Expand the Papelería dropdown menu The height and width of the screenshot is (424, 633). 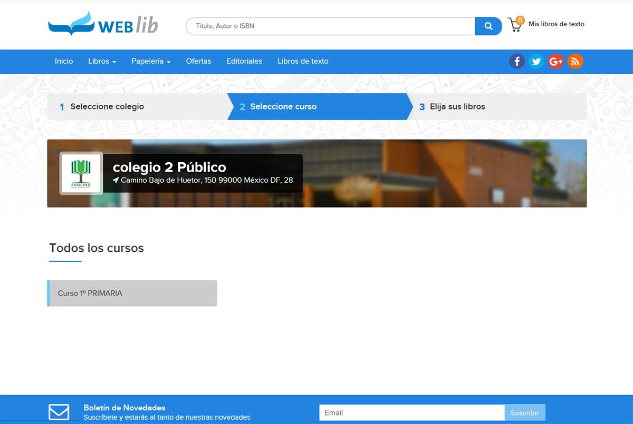(151, 62)
